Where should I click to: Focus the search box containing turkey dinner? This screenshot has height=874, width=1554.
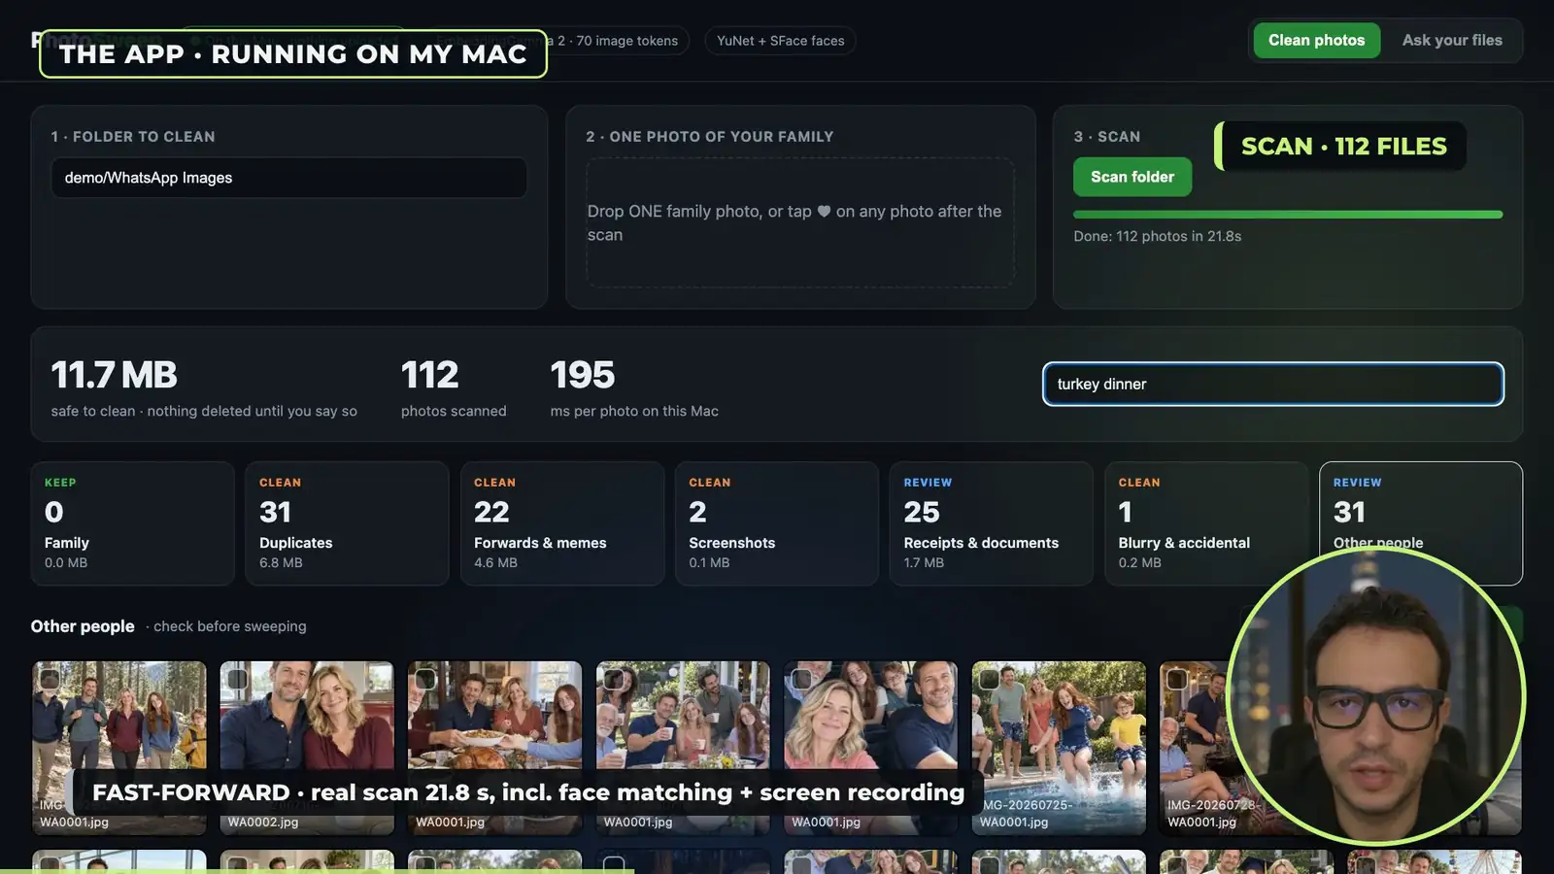coord(1273,385)
